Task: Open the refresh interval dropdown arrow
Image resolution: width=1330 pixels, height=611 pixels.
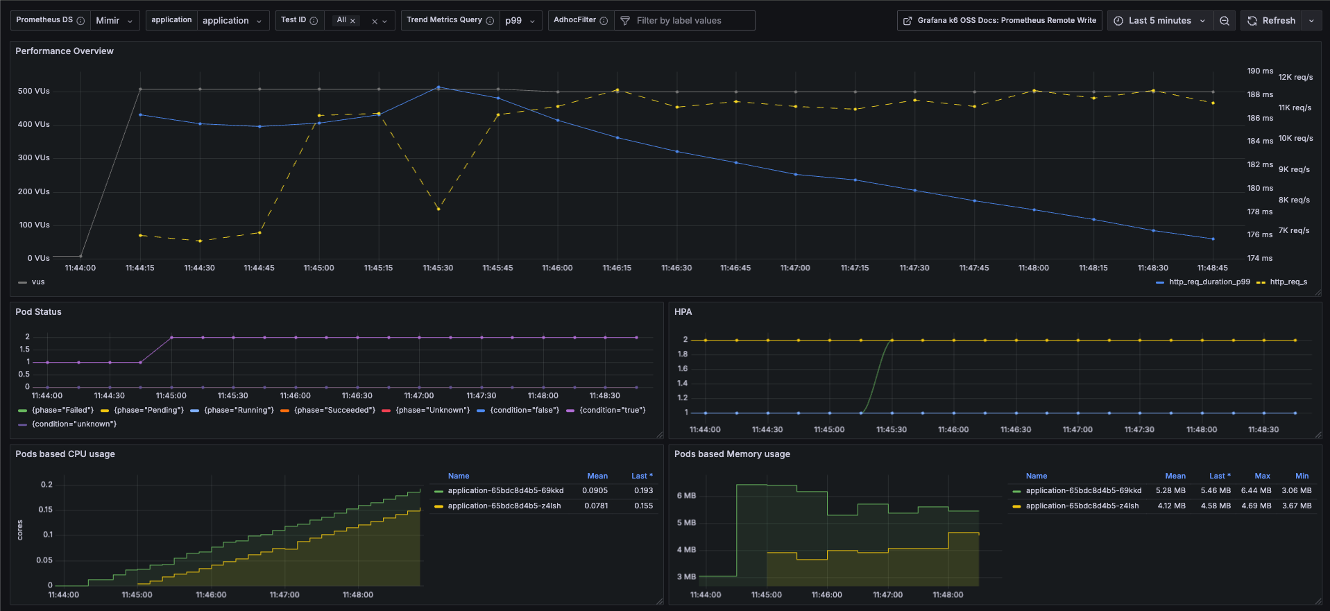Action: click(x=1311, y=21)
